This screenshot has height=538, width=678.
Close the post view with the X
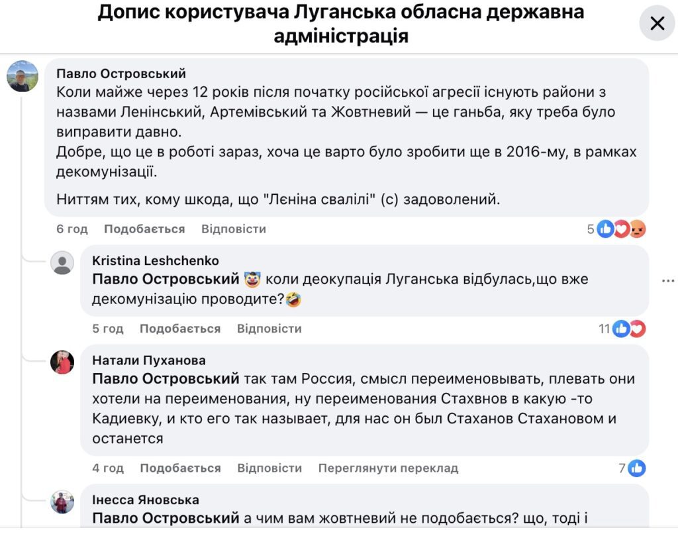(x=657, y=23)
